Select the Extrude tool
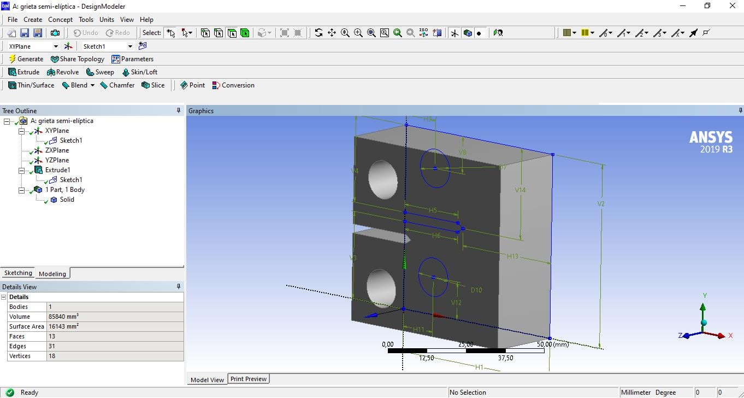This screenshot has width=744, height=398. 23,72
